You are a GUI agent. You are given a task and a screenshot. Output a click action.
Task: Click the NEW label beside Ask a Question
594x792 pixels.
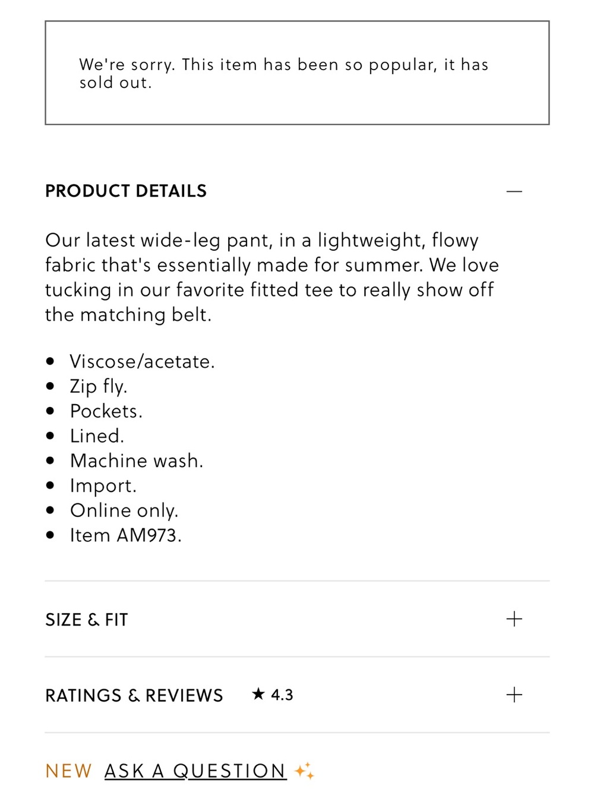pyautogui.click(x=68, y=771)
